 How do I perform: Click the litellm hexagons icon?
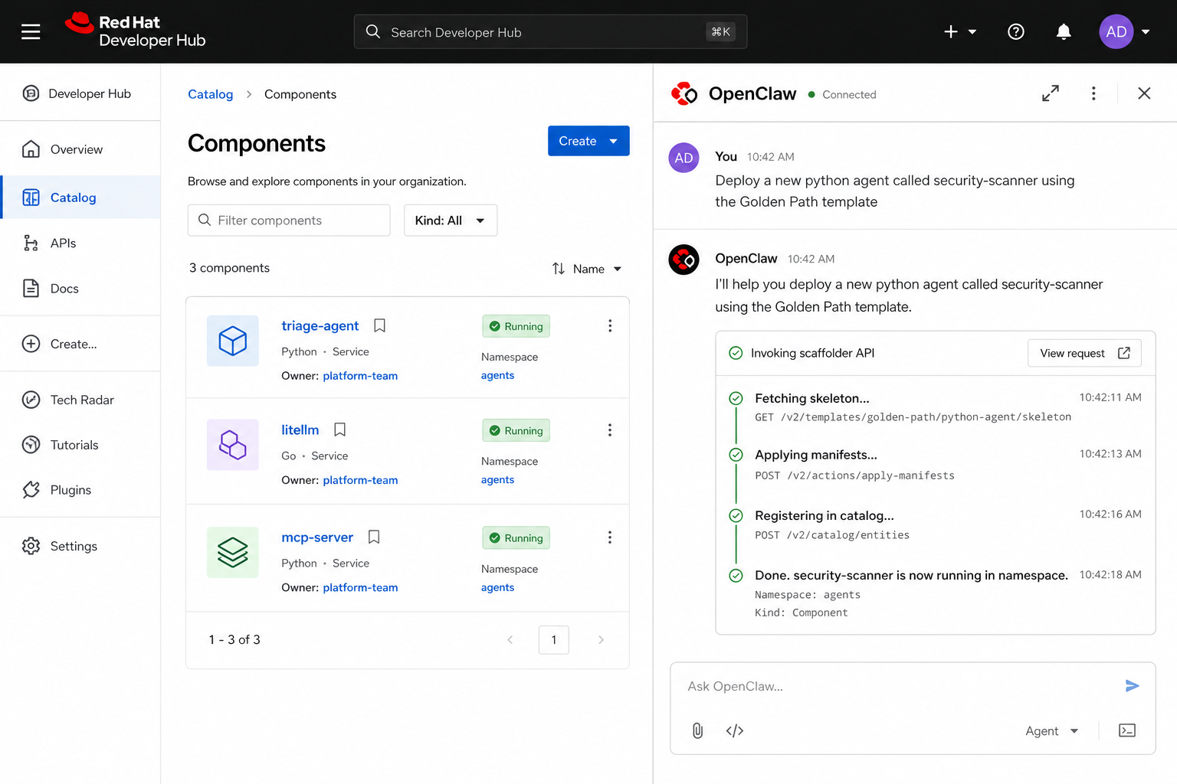233,445
